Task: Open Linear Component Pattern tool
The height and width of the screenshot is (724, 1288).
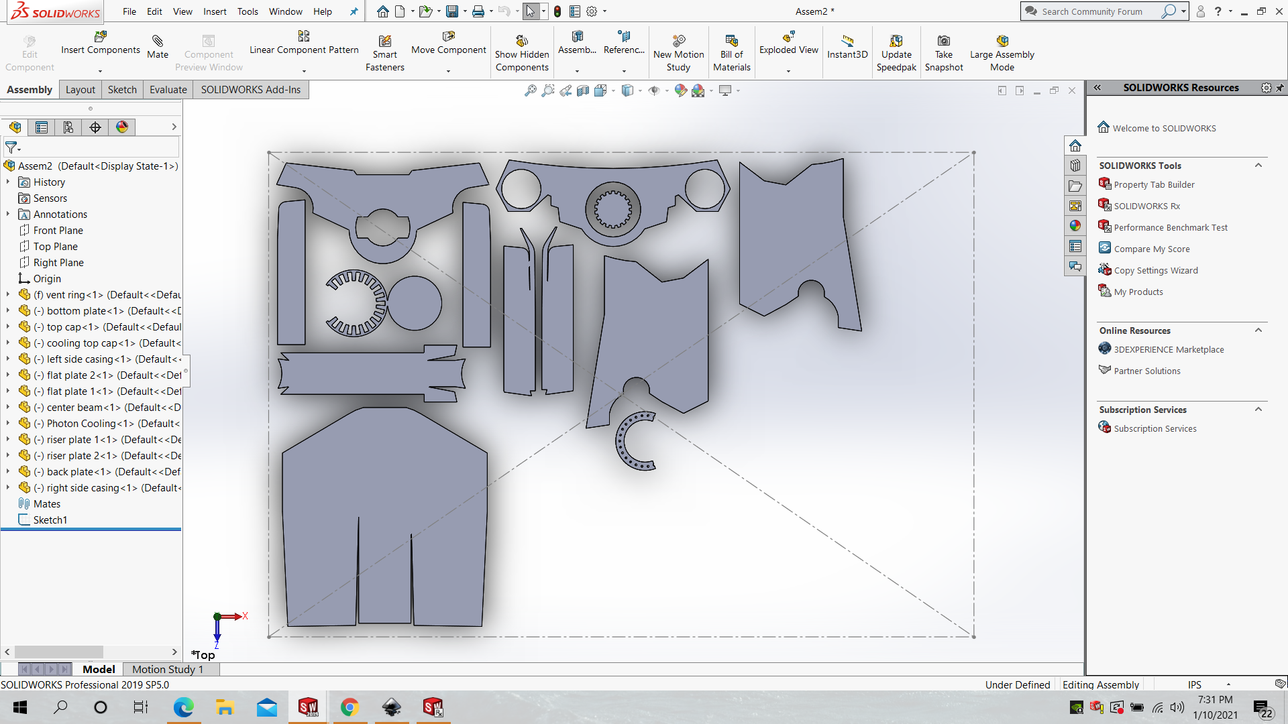Action: pyautogui.click(x=304, y=43)
